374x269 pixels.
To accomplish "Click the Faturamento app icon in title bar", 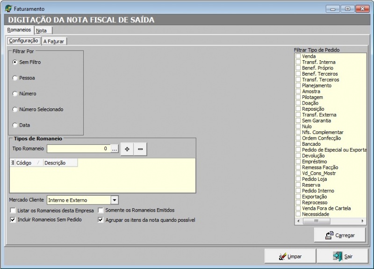I will [x=8, y=8].
